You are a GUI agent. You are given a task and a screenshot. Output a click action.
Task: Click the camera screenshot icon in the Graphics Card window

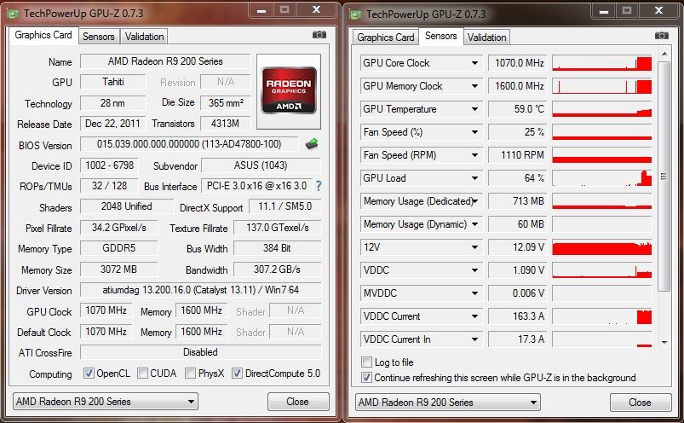click(x=319, y=35)
